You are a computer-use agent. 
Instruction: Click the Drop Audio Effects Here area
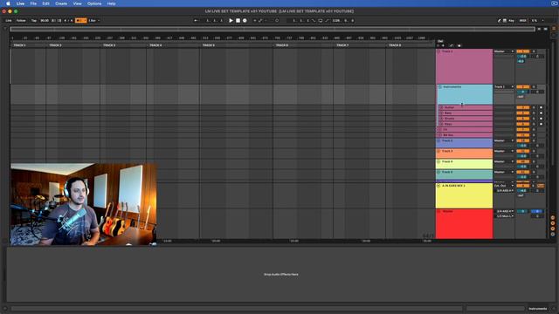(x=281, y=275)
